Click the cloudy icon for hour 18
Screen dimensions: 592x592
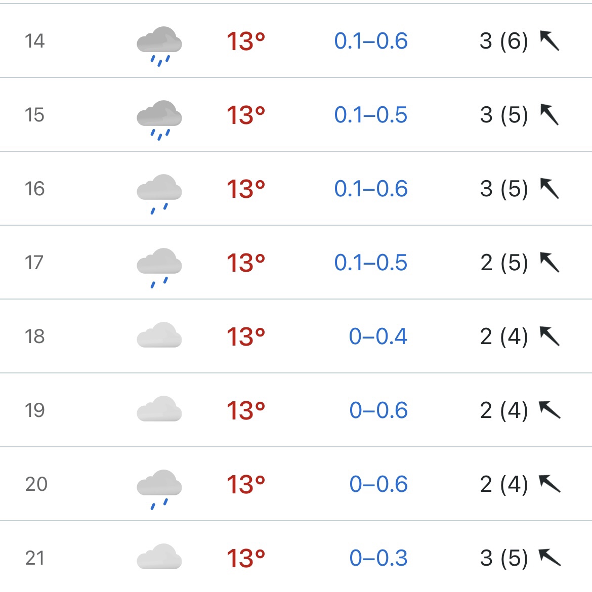[x=159, y=334]
